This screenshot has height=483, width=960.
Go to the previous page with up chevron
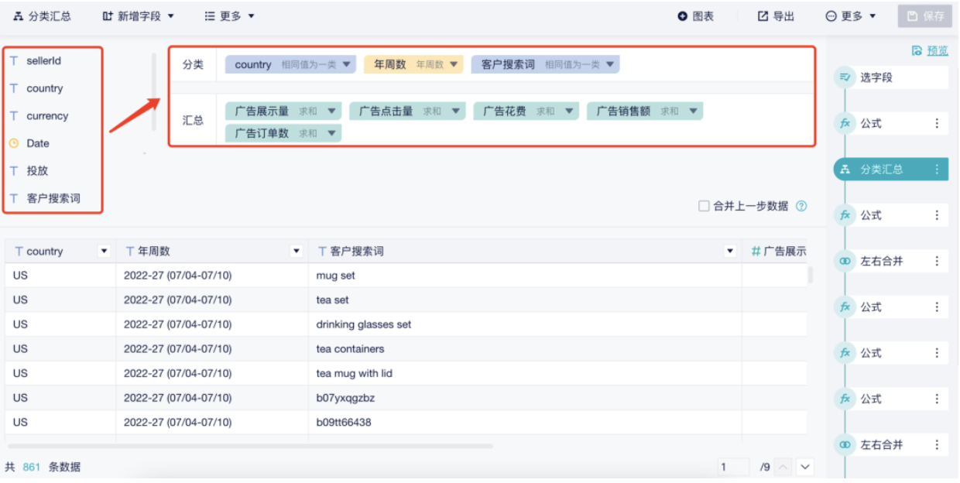pos(783,467)
